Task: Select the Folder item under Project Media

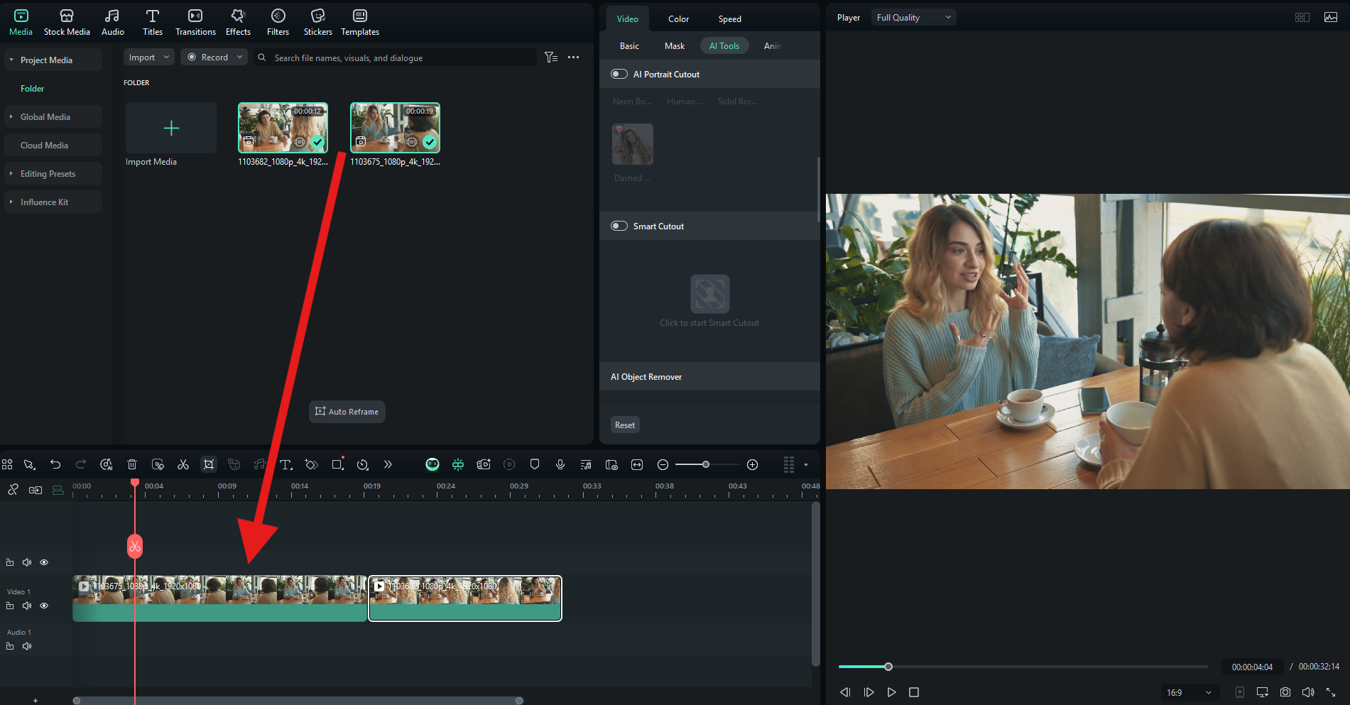Action: (x=33, y=89)
